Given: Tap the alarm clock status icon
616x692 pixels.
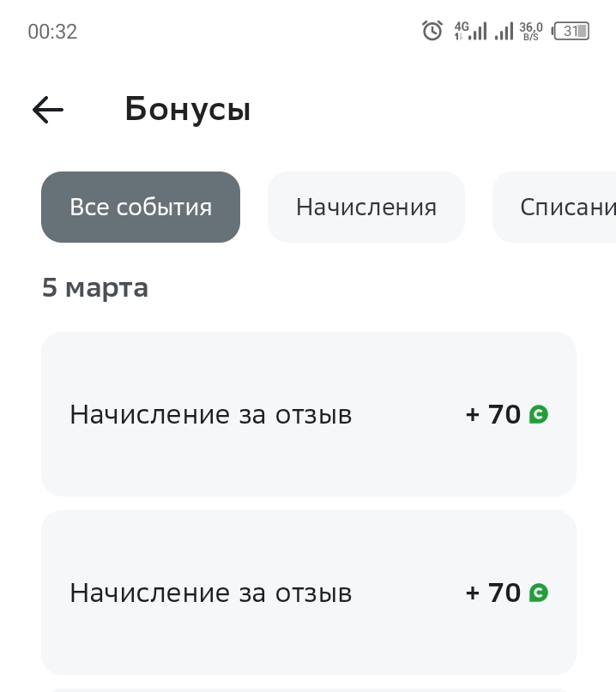Looking at the screenshot, I should click(x=432, y=31).
